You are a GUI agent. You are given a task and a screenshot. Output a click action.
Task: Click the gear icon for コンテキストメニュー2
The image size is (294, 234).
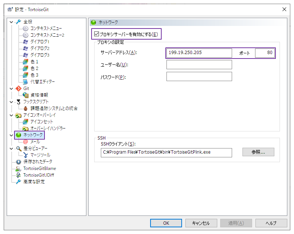pyautogui.click(x=26, y=35)
